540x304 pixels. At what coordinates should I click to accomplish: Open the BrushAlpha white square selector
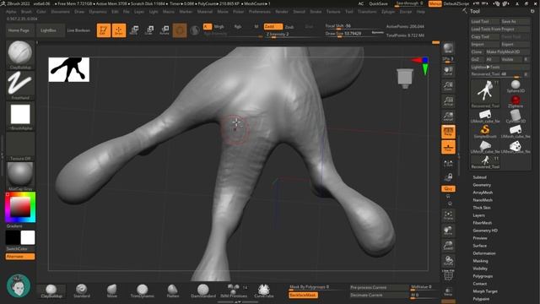[x=20, y=115]
